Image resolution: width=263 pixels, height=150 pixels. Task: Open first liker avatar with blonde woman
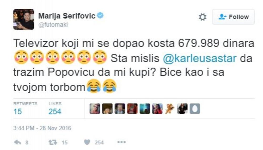[x=95, y=109]
